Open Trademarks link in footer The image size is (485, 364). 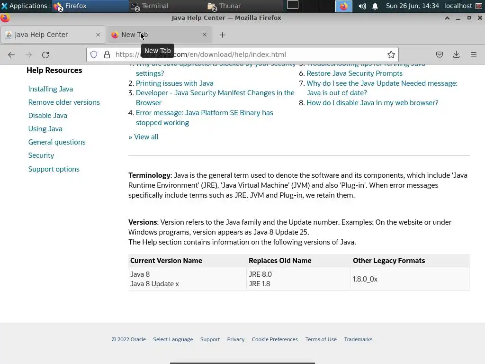pyautogui.click(x=358, y=339)
